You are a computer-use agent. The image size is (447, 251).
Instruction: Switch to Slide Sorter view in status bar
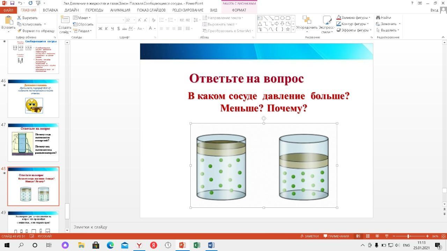pyautogui.click(x=367, y=236)
